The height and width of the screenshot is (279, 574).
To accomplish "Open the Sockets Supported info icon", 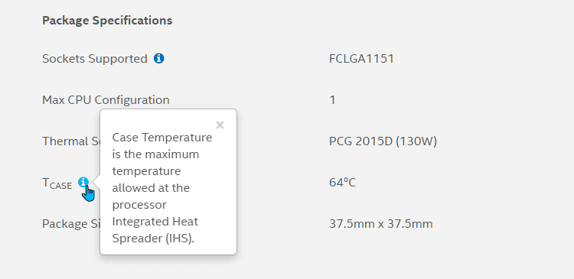I will click(x=158, y=58).
